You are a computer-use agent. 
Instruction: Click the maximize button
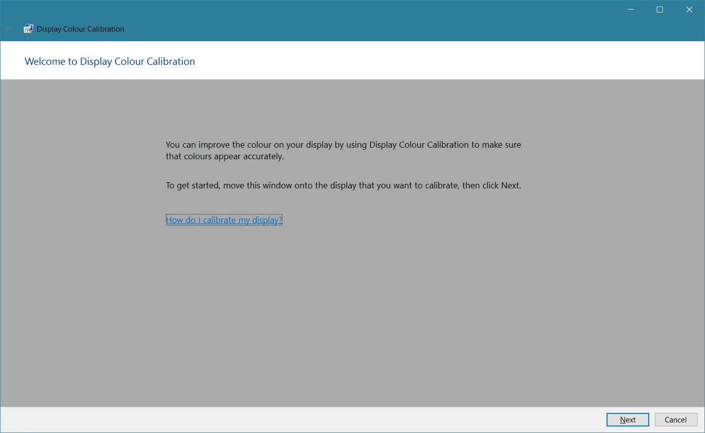point(659,9)
